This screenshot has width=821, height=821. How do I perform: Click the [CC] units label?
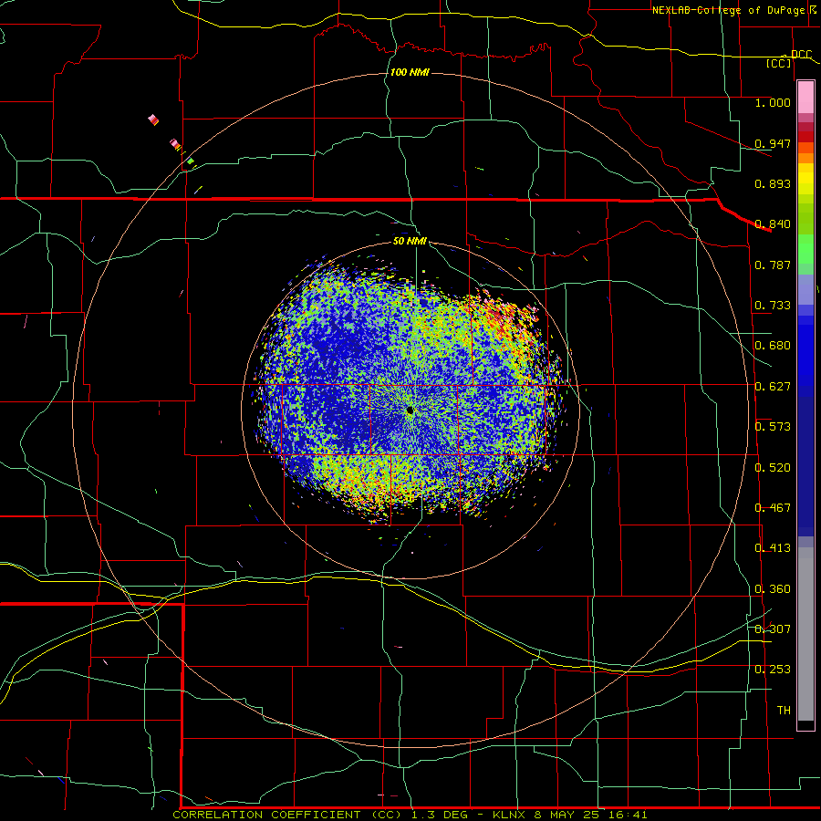(x=778, y=63)
